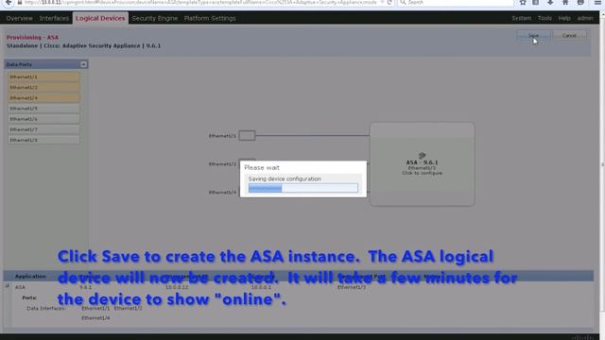
Task: Open the Security Engine tab
Action: [155, 18]
